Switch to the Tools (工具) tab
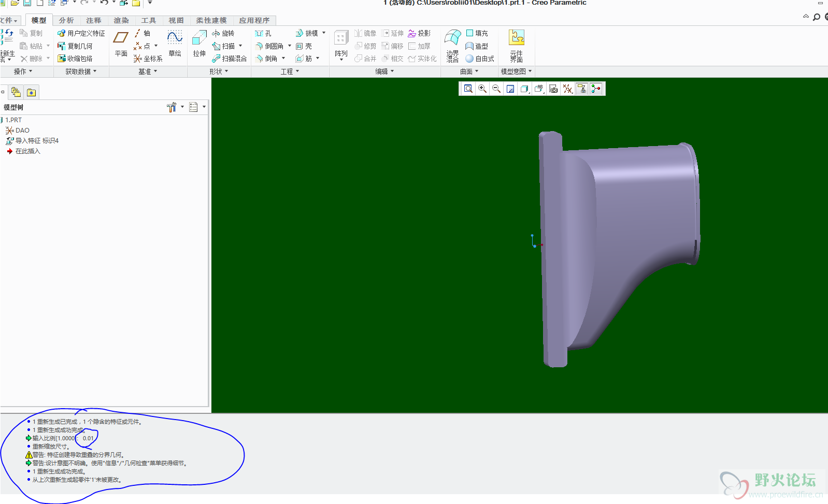The height and width of the screenshot is (504, 828). tap(149, 20)
